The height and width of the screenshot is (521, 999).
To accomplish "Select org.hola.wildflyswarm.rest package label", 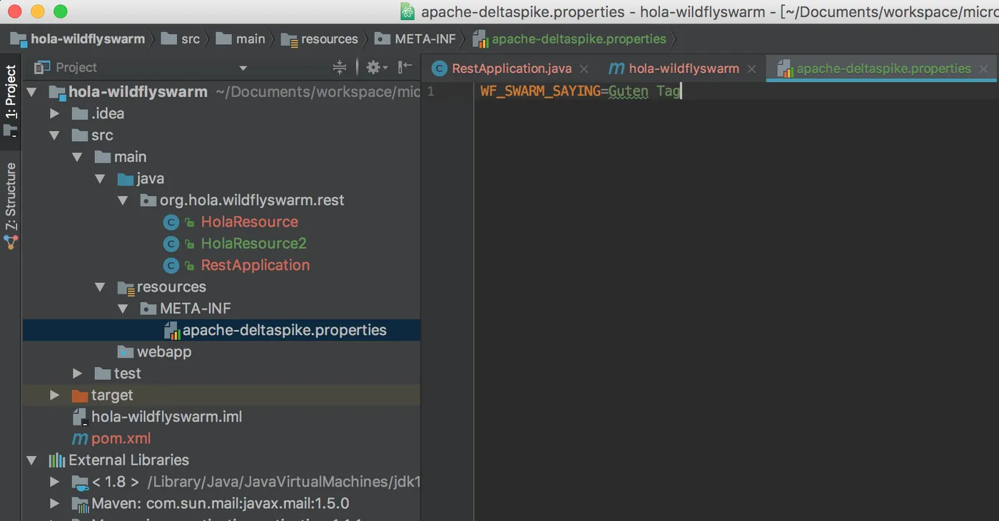I will pos(252,201).
